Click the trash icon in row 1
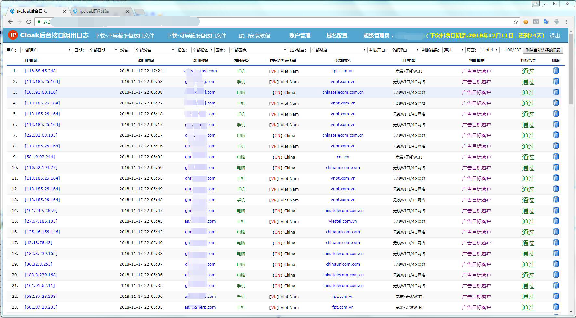Image resolution: width=576 pixels, height=318 pixels. (x=556, y=71)
